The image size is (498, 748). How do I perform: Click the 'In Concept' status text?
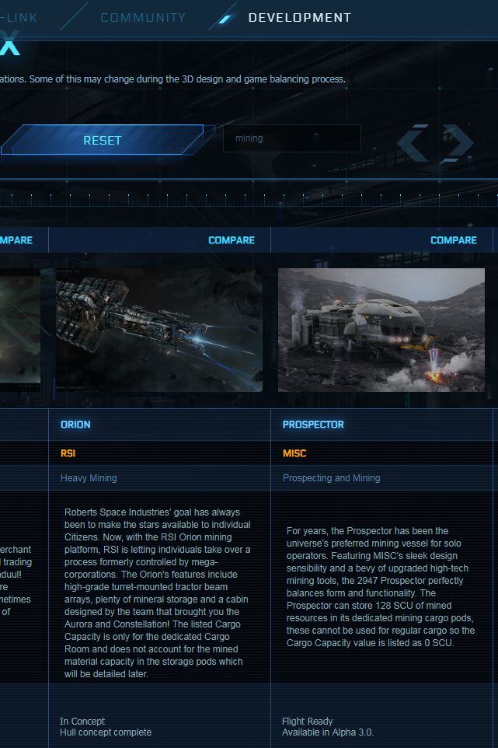click(x=82, y=721)
